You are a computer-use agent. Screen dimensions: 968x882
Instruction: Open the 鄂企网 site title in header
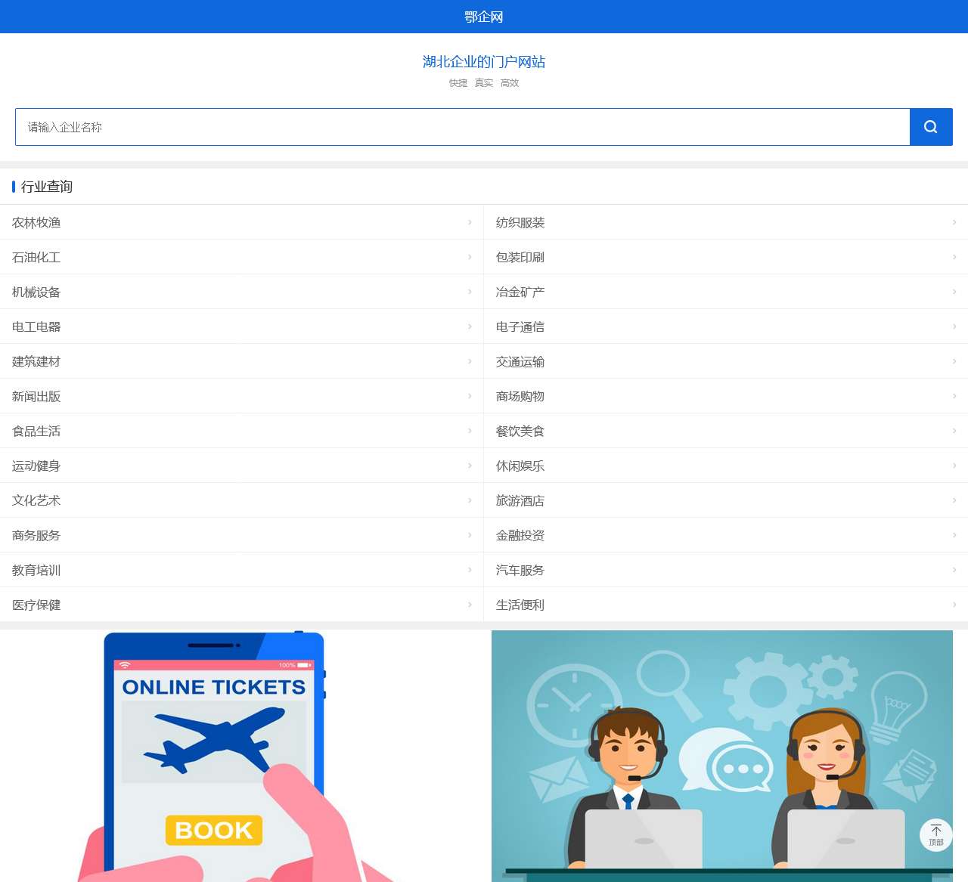click(x=484, y=17)
